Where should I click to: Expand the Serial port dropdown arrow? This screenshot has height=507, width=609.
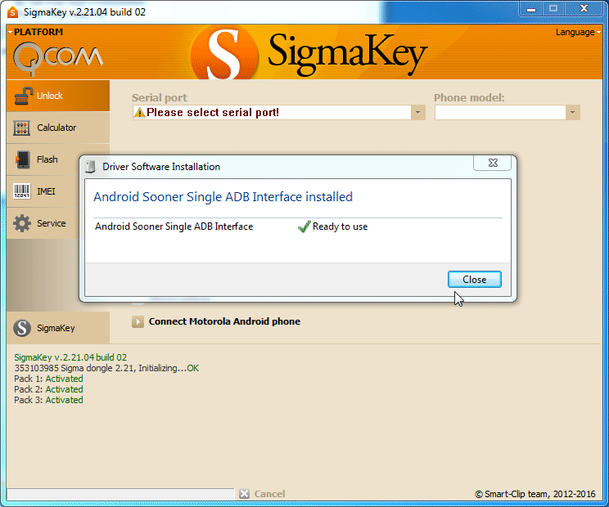pos(418,113)
